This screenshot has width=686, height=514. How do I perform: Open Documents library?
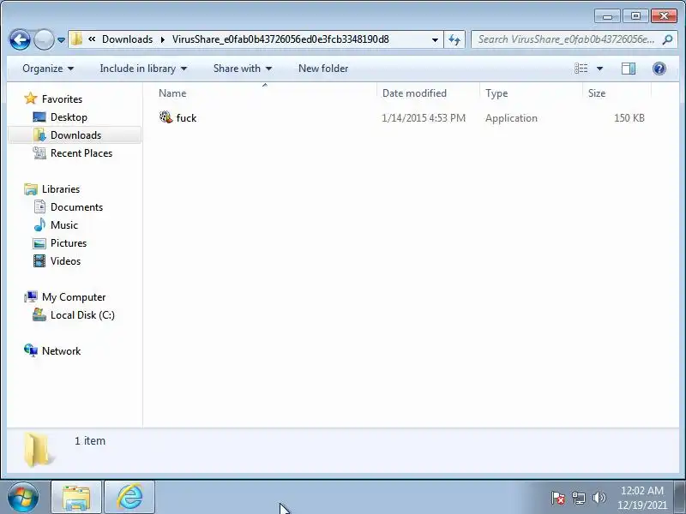[x=76, y=207]
